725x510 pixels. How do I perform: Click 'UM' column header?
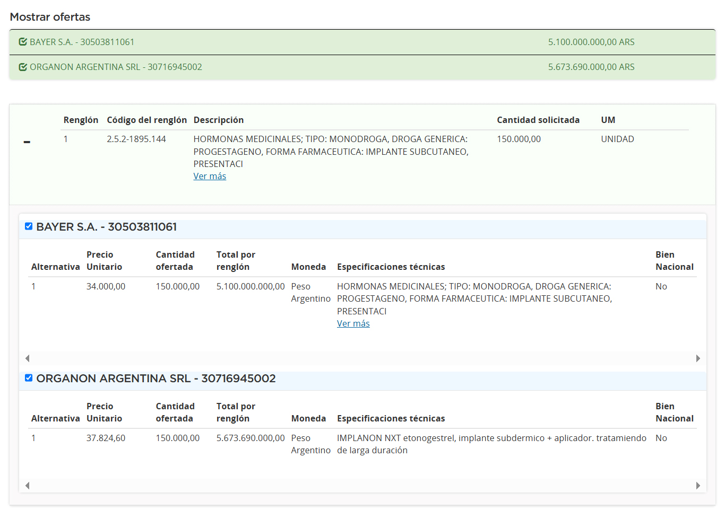(x=608, y=120)
